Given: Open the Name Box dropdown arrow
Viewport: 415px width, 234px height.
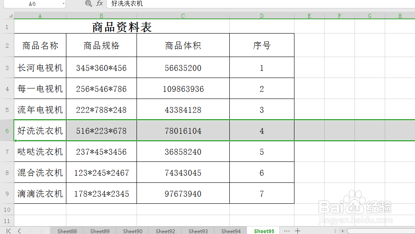Looking at the screenshot, I should [x=63, y=4].
